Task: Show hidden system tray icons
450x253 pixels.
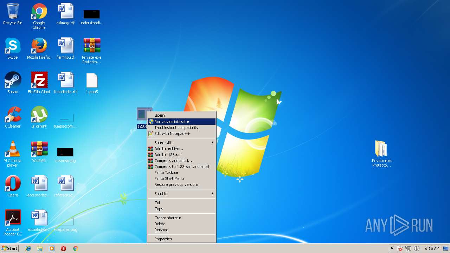Action: coord(392,248)
